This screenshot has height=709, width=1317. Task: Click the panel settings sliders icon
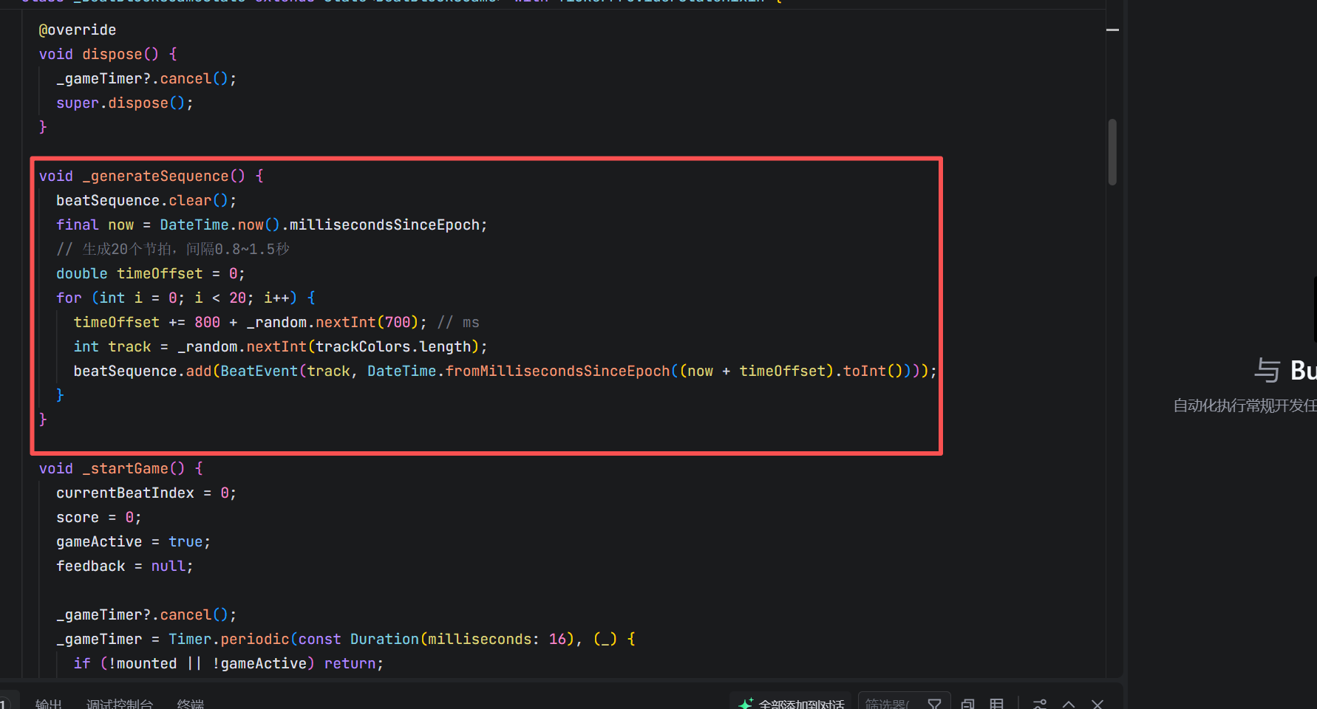1040,704
